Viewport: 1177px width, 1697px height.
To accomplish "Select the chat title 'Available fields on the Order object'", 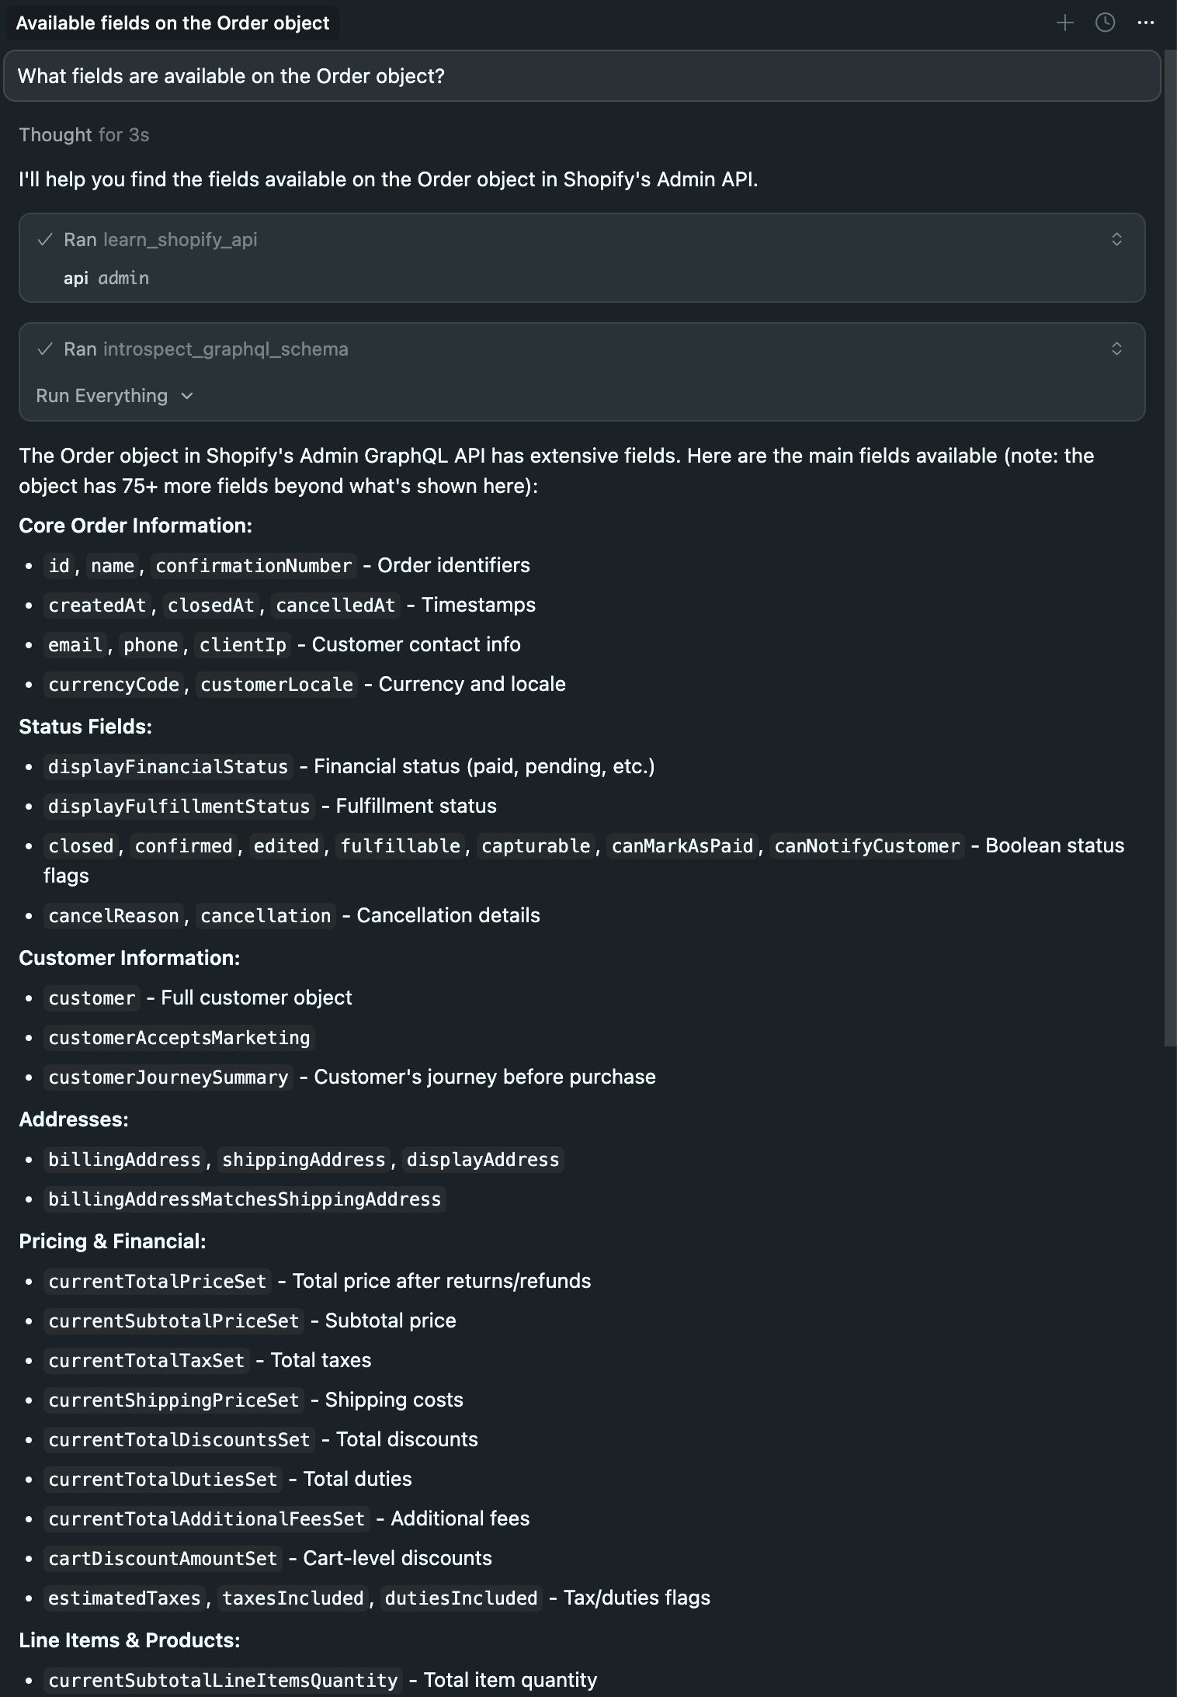I will tap(172, 23).
